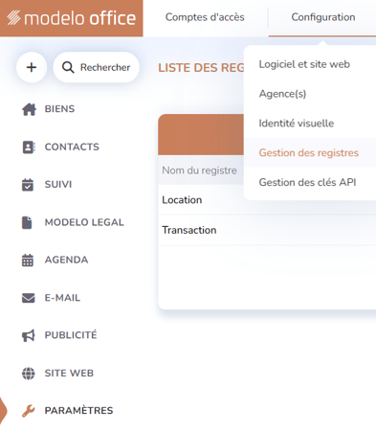Open the Comptes d'accès tab
The height and width of the screenshot is (432, 376).
click(x=205, y=17)
